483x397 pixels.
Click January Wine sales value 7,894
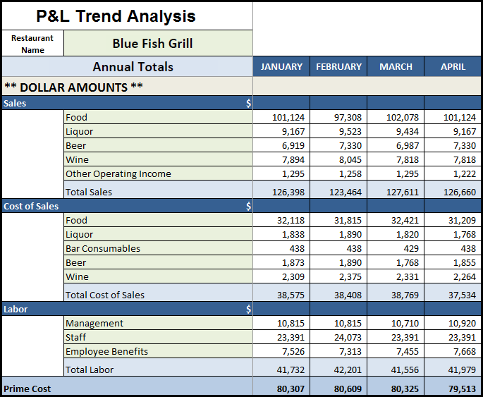point(281,159)
